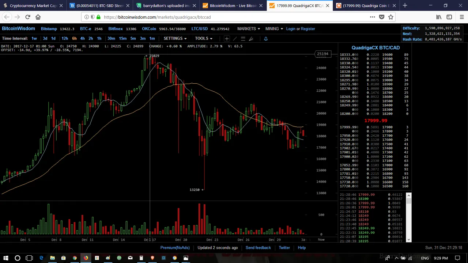View site information icon in address bar
468x263 pixels.
tap(87, 17)
